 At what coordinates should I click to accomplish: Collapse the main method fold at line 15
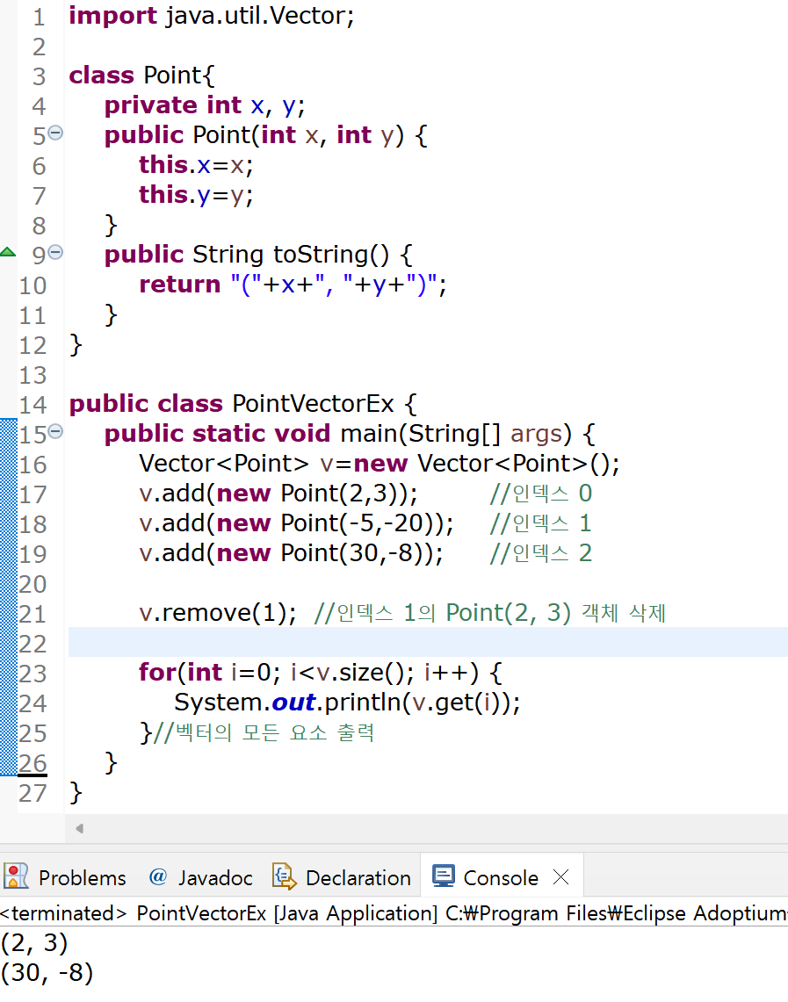pos(55,431)
